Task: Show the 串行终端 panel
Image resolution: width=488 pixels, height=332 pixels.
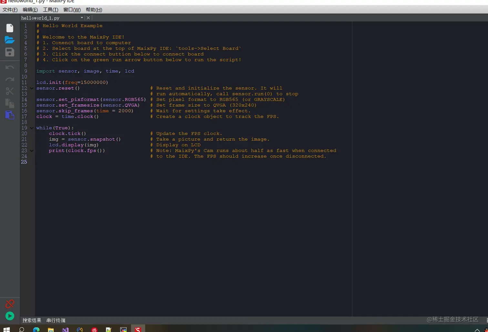Action: [x=56, y=320]
